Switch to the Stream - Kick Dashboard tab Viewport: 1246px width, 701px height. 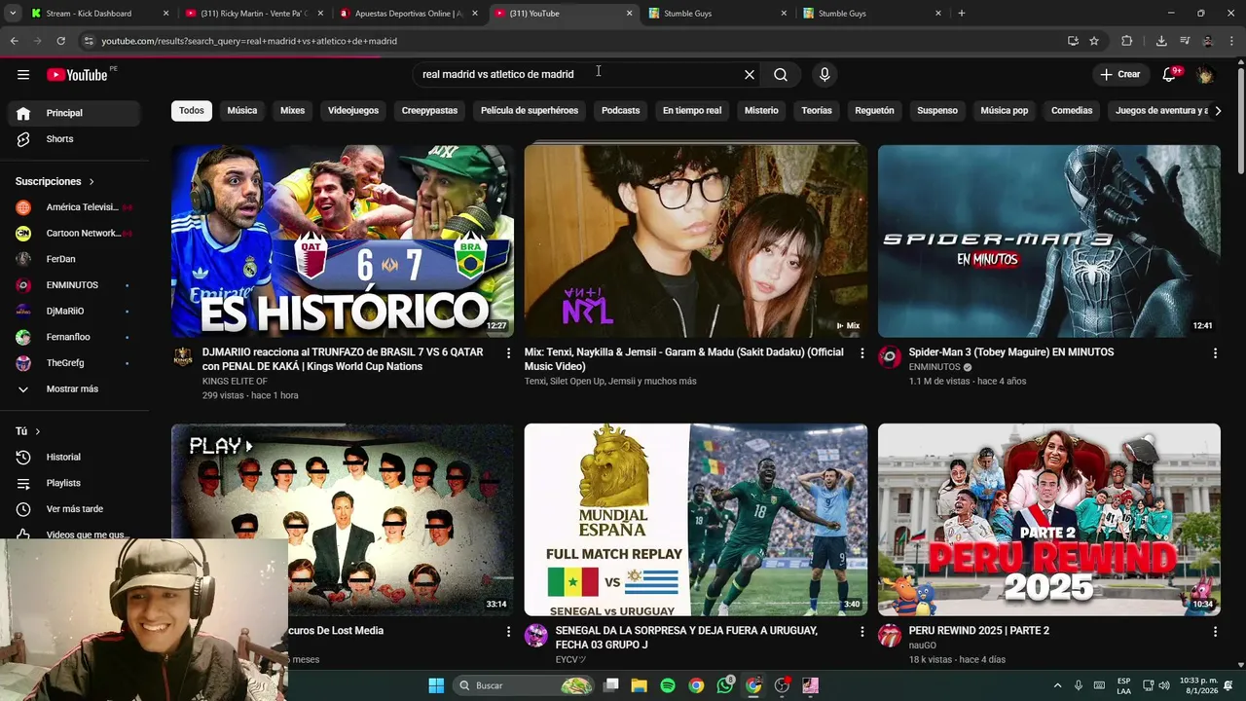pos(99,14)
